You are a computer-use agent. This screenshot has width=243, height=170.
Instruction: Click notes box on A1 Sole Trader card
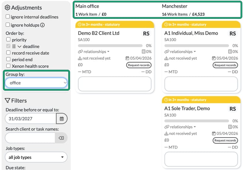(201, 159)
